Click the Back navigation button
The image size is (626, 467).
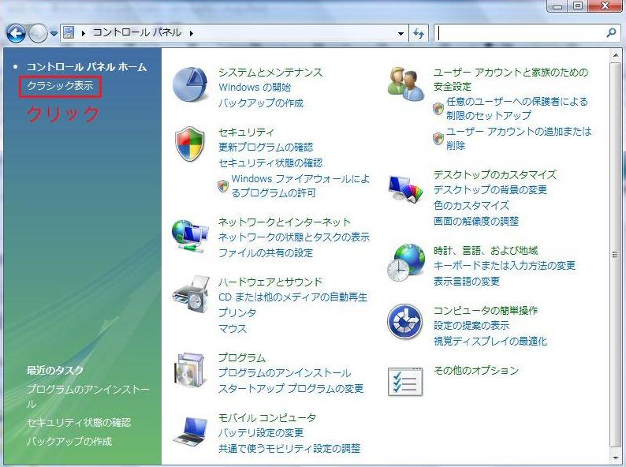(x=16, y=33)
